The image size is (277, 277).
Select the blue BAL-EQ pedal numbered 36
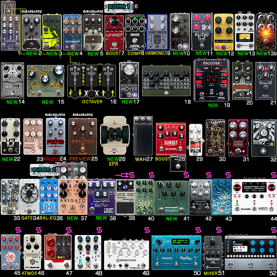[x=49, y=197]
